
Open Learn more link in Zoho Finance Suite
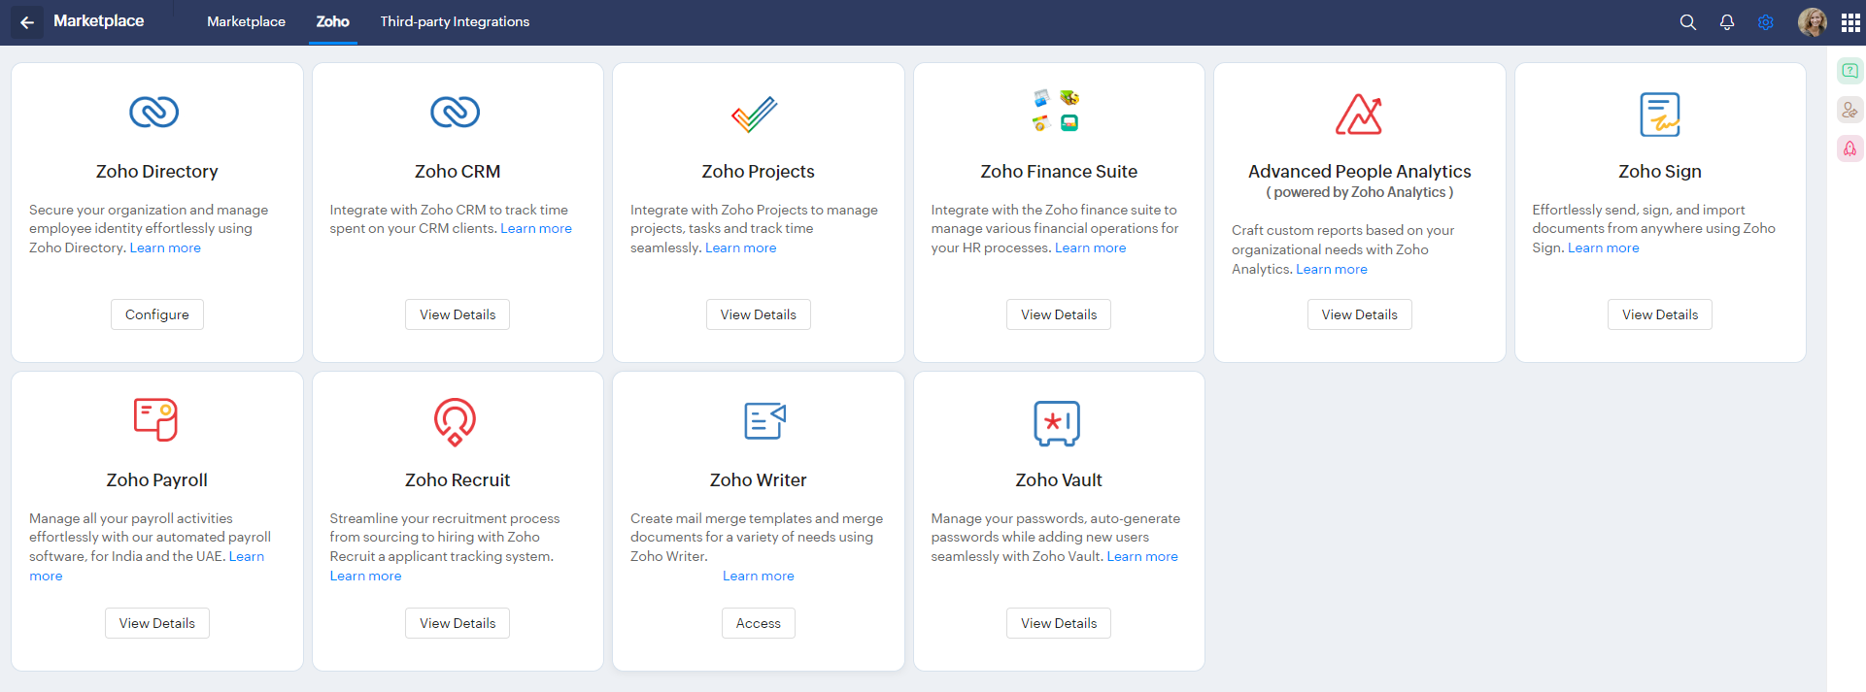pyautogui.click(x=1091, y=247)
